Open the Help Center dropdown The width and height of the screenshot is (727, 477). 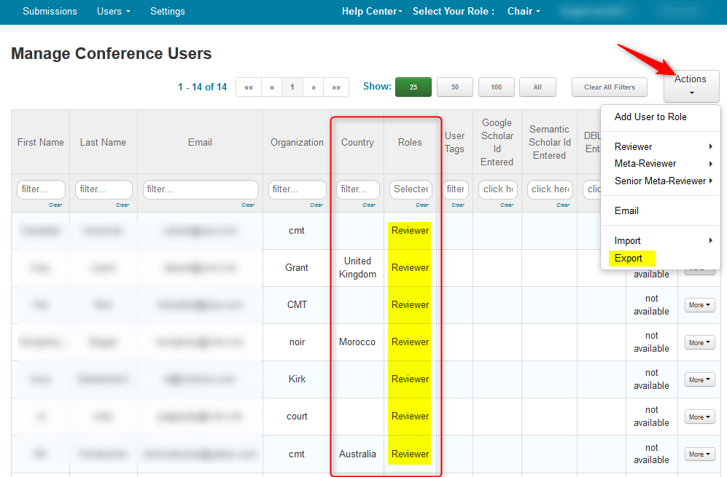[x=371, y=12]
